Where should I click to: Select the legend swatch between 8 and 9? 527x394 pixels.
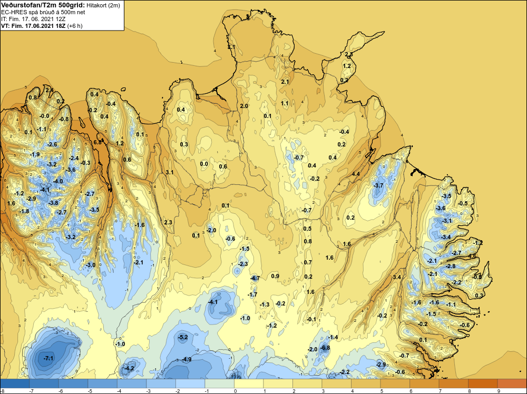pyautogui.click(x=483, y=383)
